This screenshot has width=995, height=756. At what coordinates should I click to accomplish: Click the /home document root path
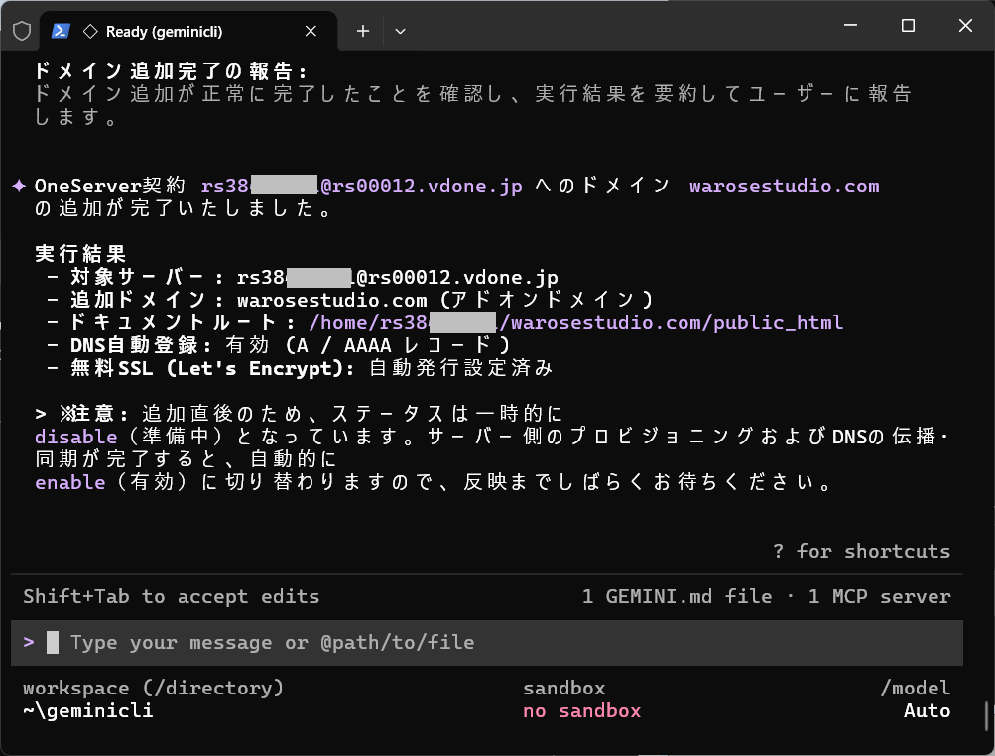tap(575, 322)
